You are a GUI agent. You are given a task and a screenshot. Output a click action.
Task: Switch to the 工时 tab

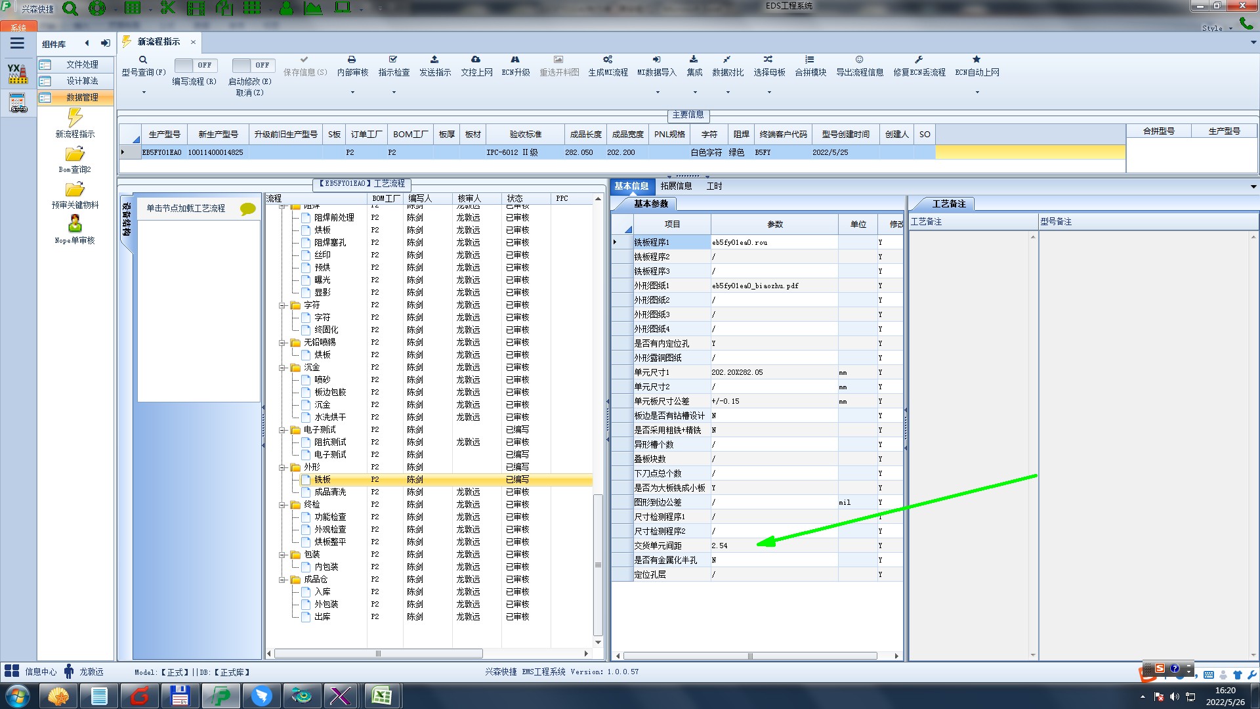click(x=714, y=186)
